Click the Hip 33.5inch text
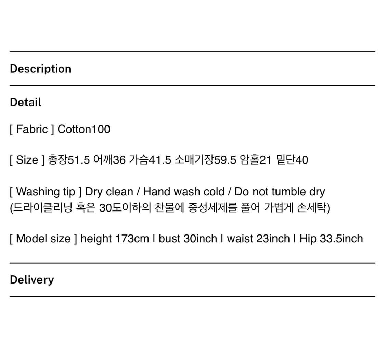Screen dimensions: 385x361 click(331, 238)
